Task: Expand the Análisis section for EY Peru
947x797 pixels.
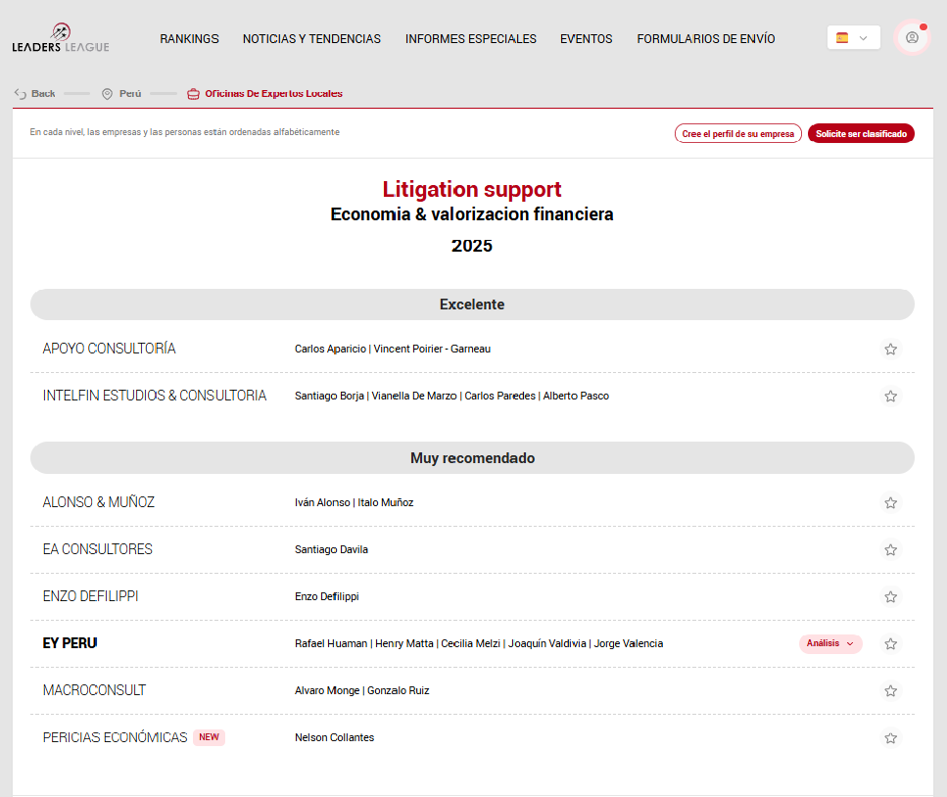Action: (830, 644)
